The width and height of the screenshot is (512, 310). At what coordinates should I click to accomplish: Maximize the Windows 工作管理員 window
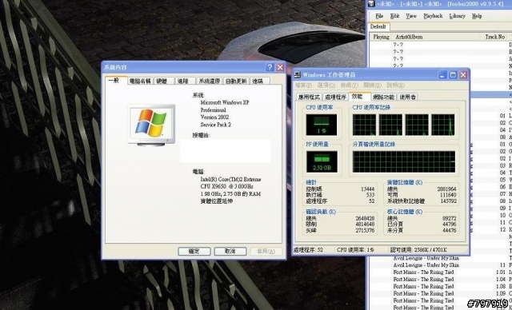coord(453,75)
